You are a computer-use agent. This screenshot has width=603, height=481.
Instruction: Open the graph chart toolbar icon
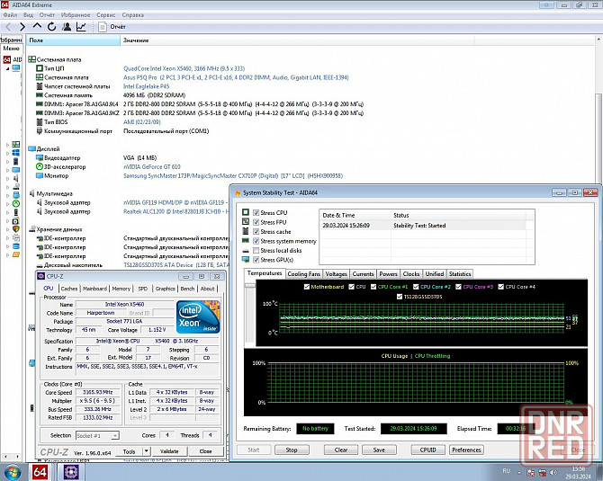[x=81, y=26]
